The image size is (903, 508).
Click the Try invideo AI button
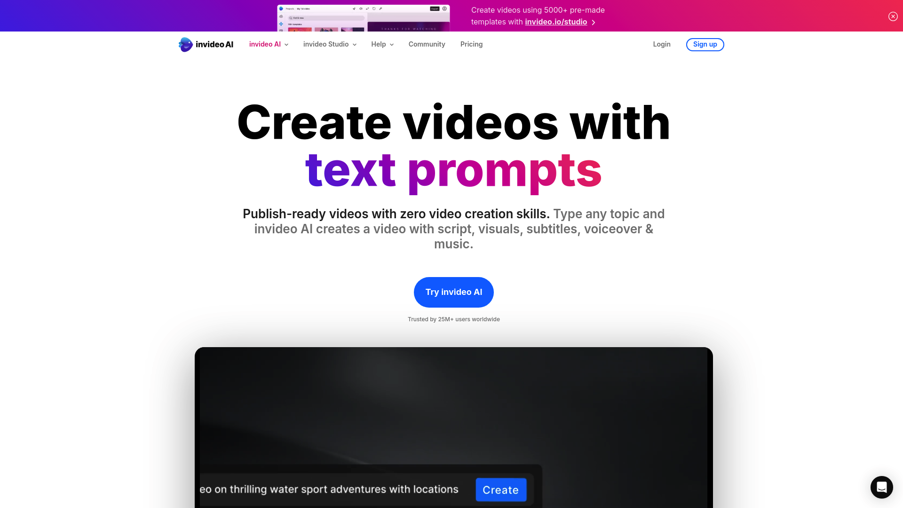[x=453, y=292]
